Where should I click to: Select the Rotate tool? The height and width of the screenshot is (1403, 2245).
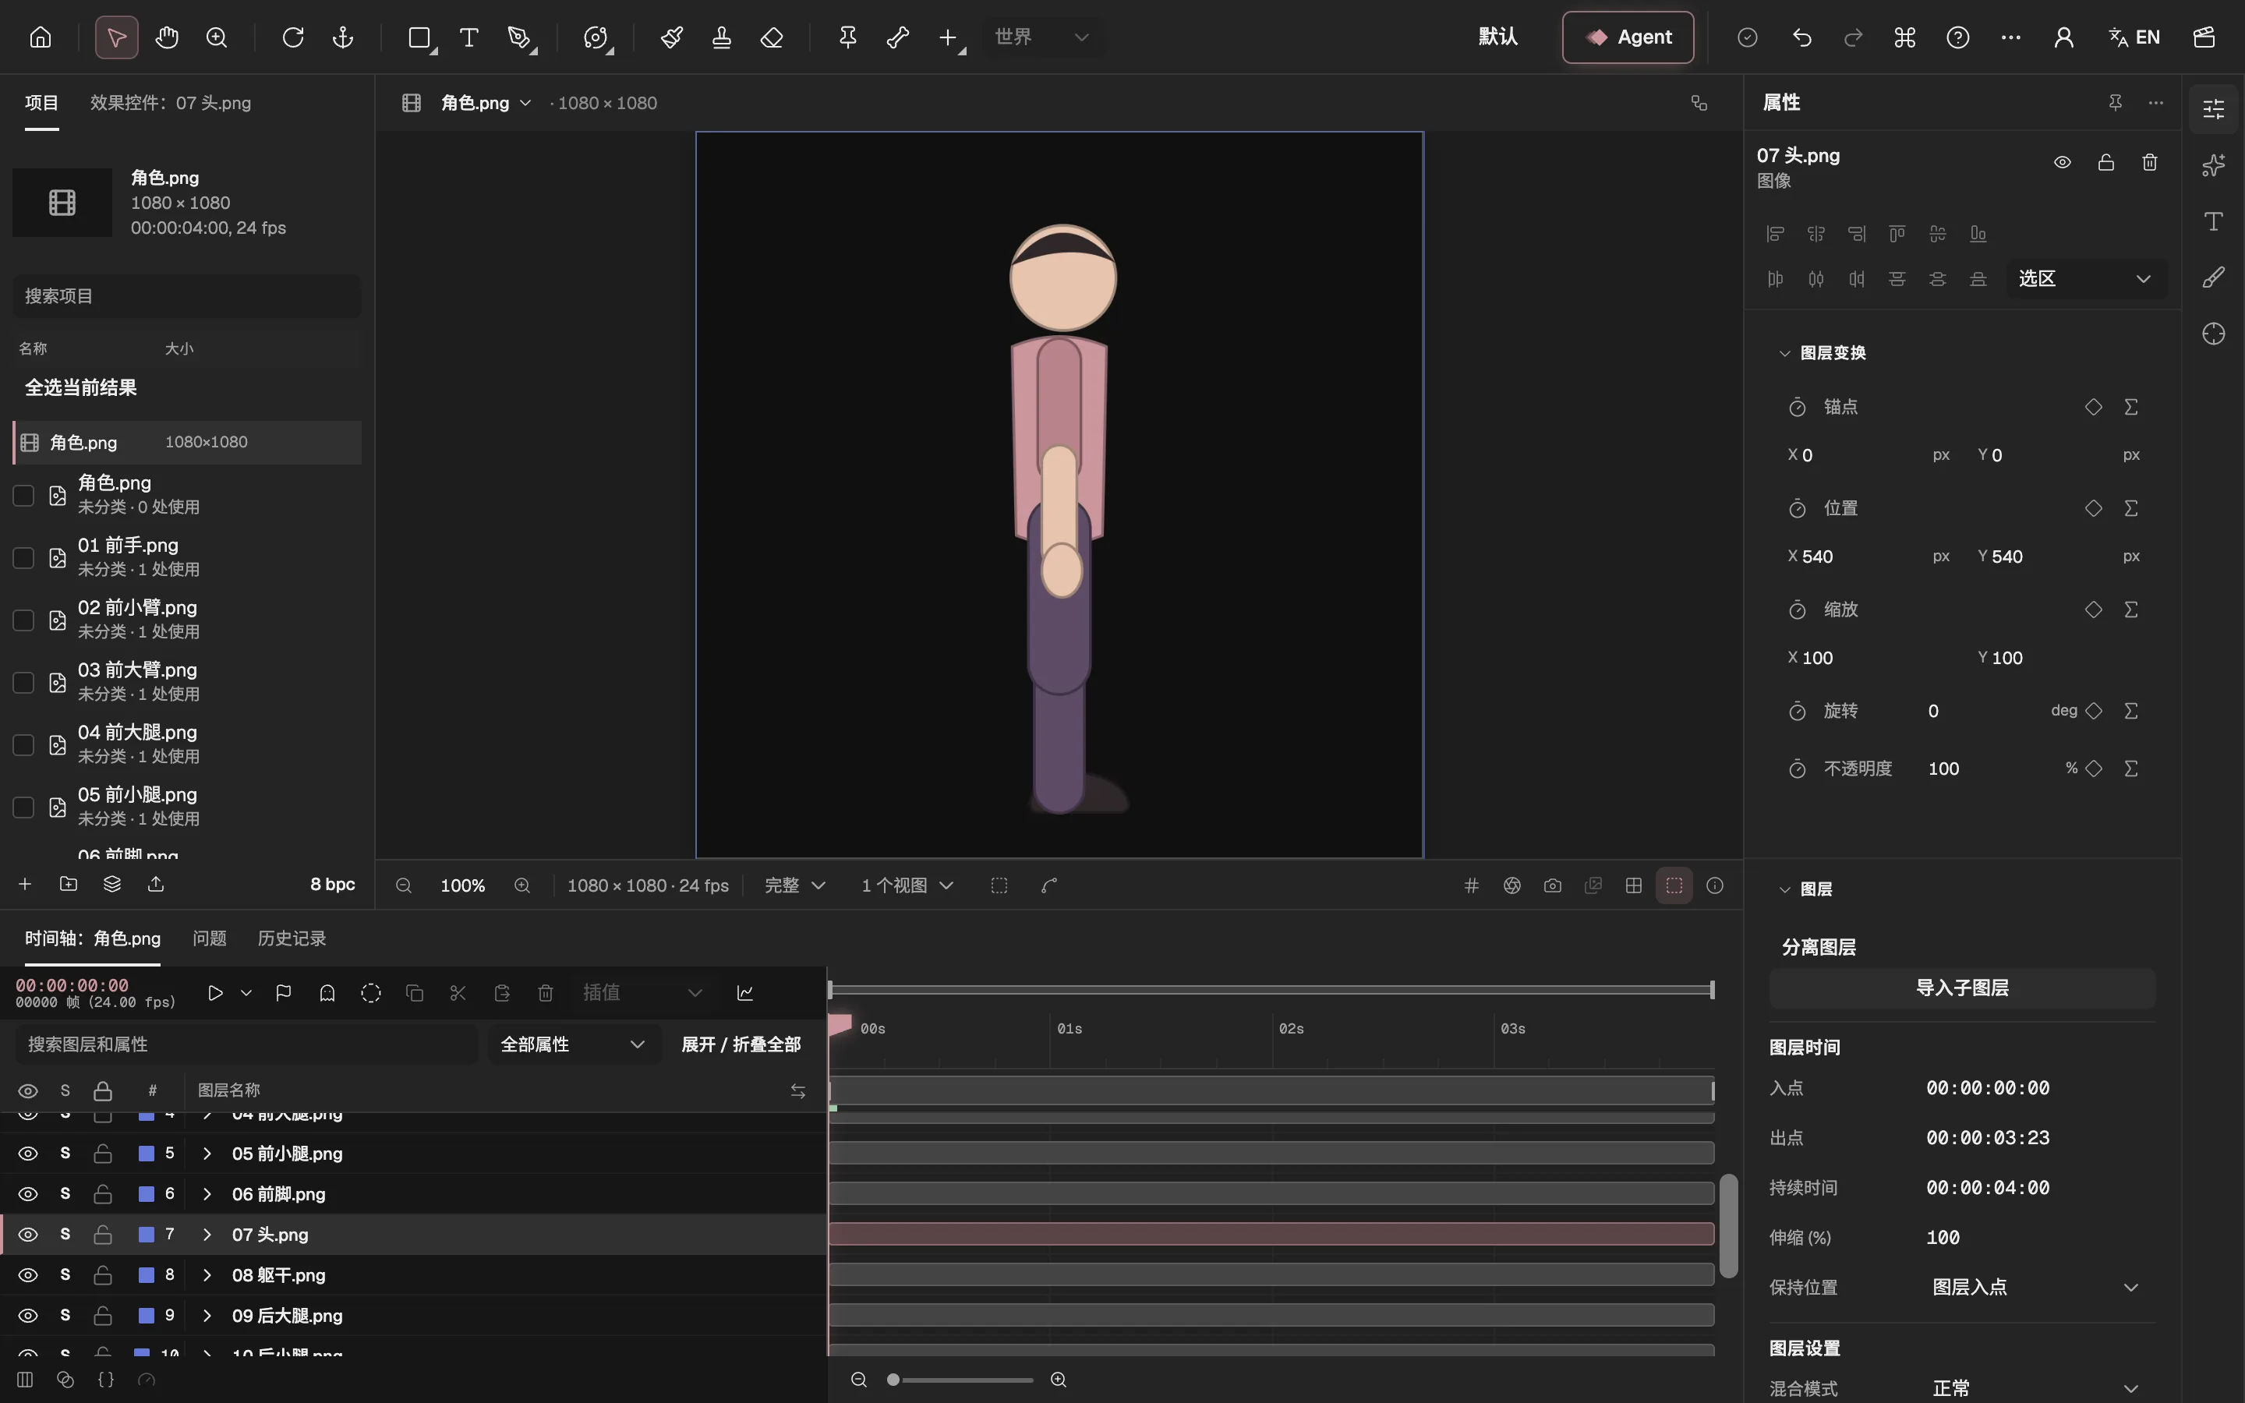(x=293, y=37)
